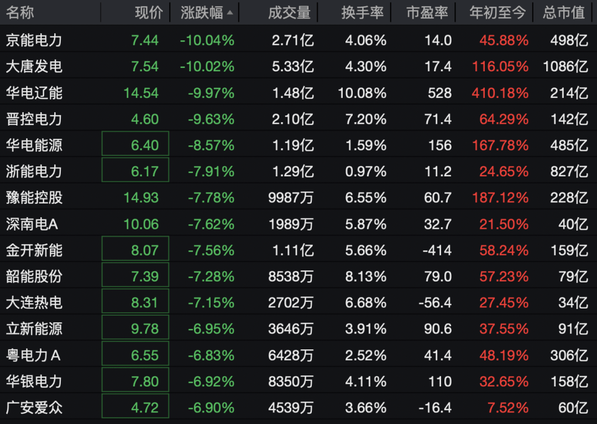597x424 pixels.
Task: Sort by the 年初至今 column header
Action: (x=498, y=13)
